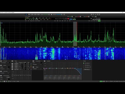Click the Noise gate Threshold value field
Image resolution: width=125 pixels, height=94 pixels.
pyautogui.click(x=8, y=73)
